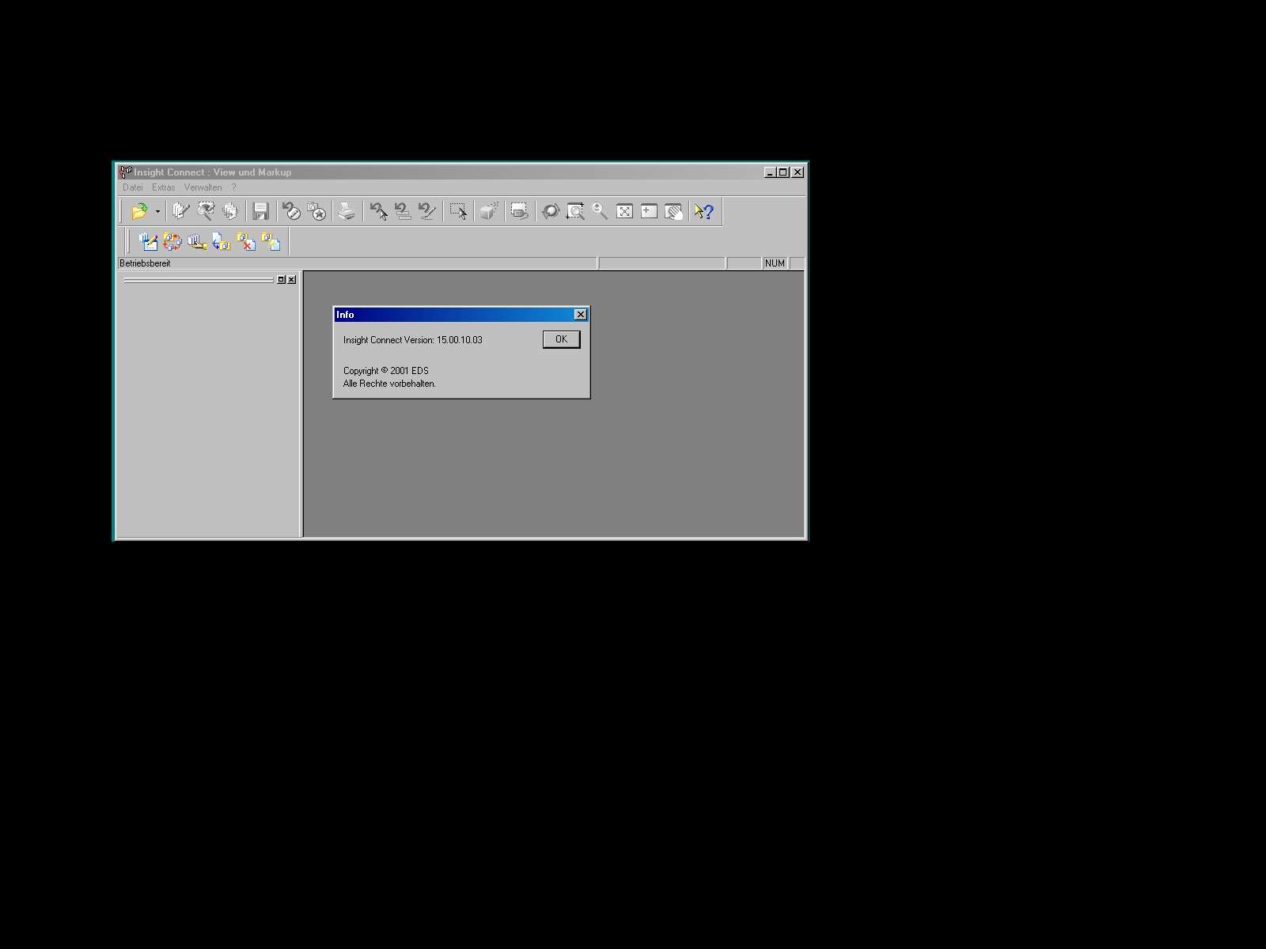Click the dashed frame markup note icon
Screen dimensions: 1266x949
point(519,211)
